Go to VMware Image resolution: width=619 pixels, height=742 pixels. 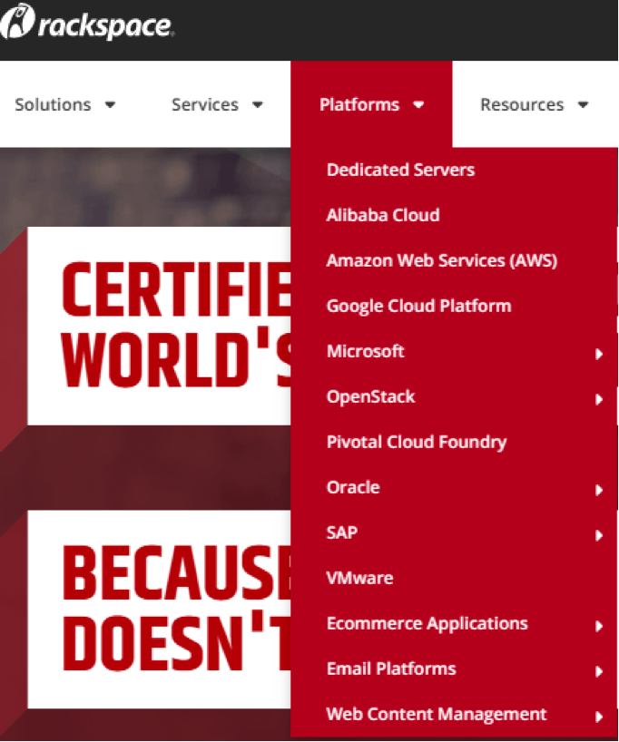click(x=359, y=578)
